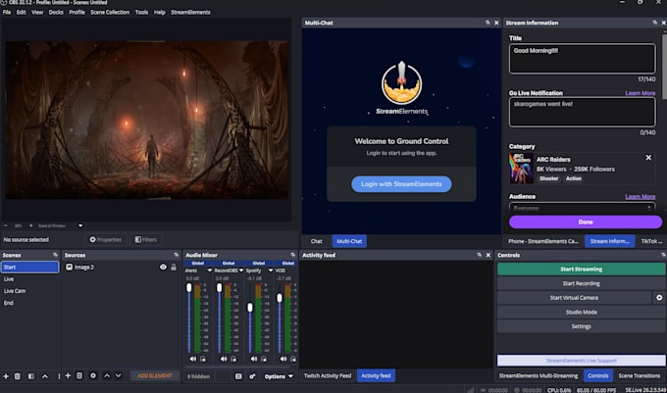
Task: Open the Scene Collection menu
Action: (110, 12)
